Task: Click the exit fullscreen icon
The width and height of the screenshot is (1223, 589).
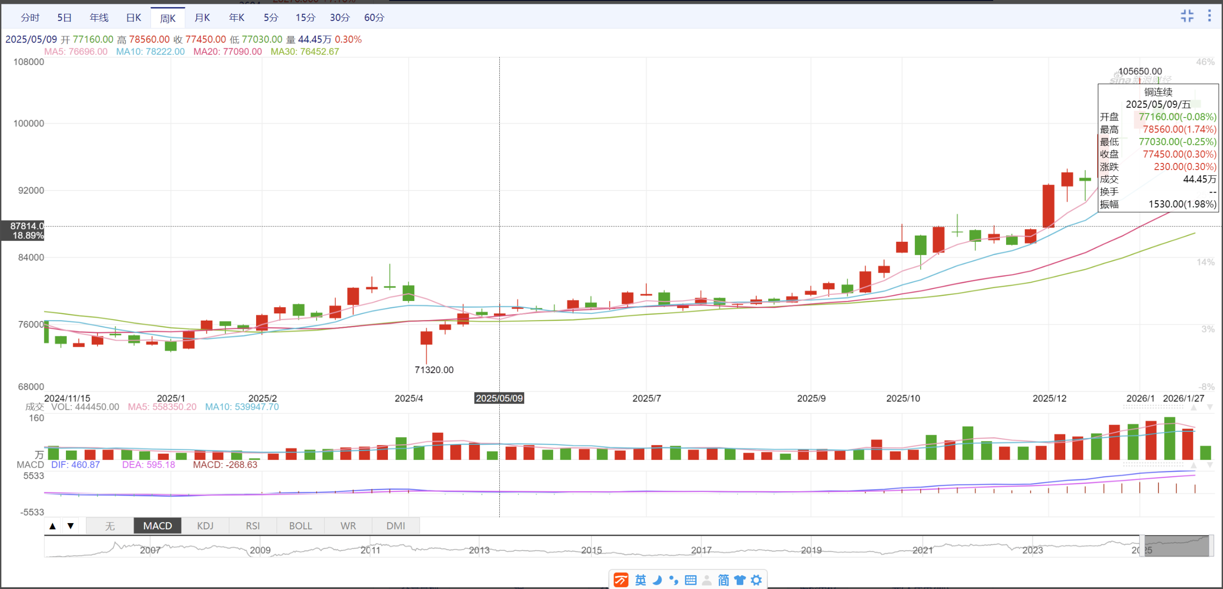Action: (x=1187, y=16)
